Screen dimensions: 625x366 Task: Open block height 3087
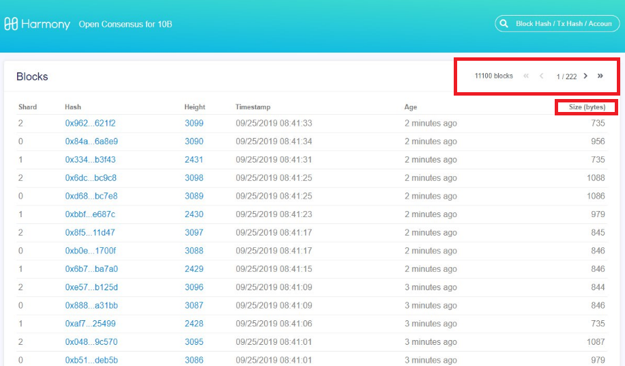[194, 305]
